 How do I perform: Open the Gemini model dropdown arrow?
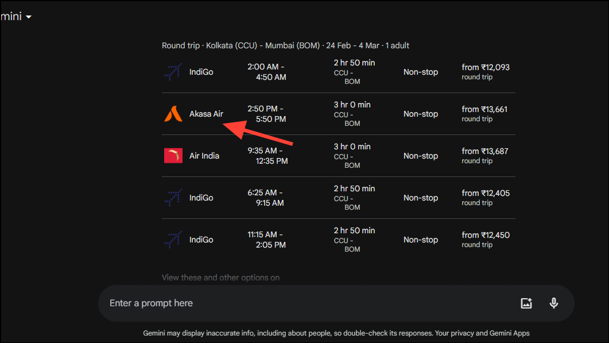click(28, 17)
